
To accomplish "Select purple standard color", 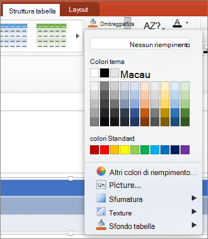I will coord(185,150).
